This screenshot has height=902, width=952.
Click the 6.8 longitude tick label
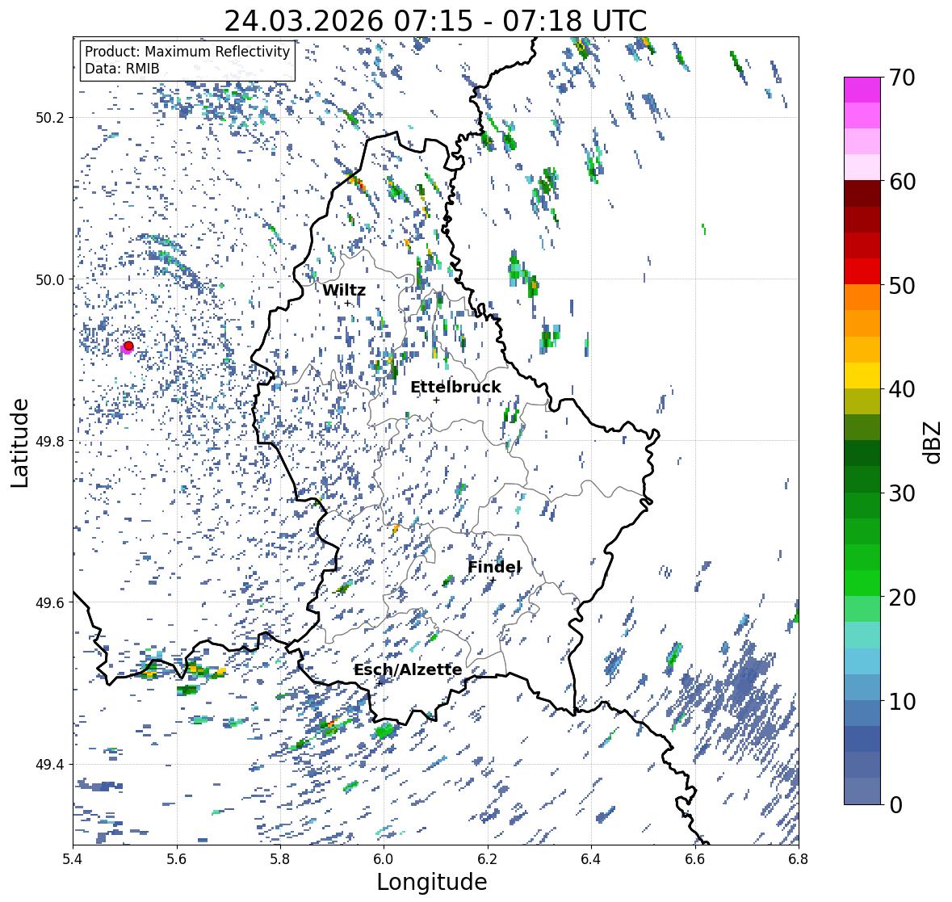[x=798, y=859]
